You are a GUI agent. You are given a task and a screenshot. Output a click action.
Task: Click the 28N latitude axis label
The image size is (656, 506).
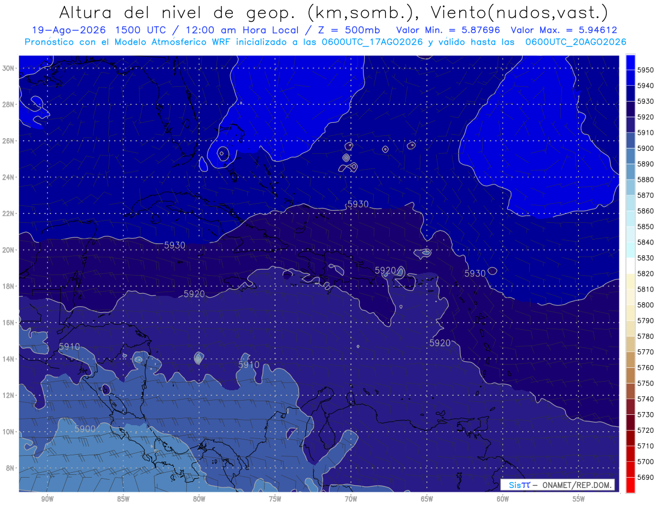click(x=8, y=104)
